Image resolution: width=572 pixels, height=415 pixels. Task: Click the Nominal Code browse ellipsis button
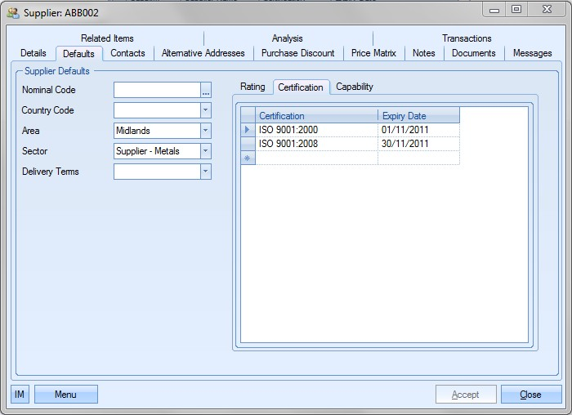pos(206,90)
